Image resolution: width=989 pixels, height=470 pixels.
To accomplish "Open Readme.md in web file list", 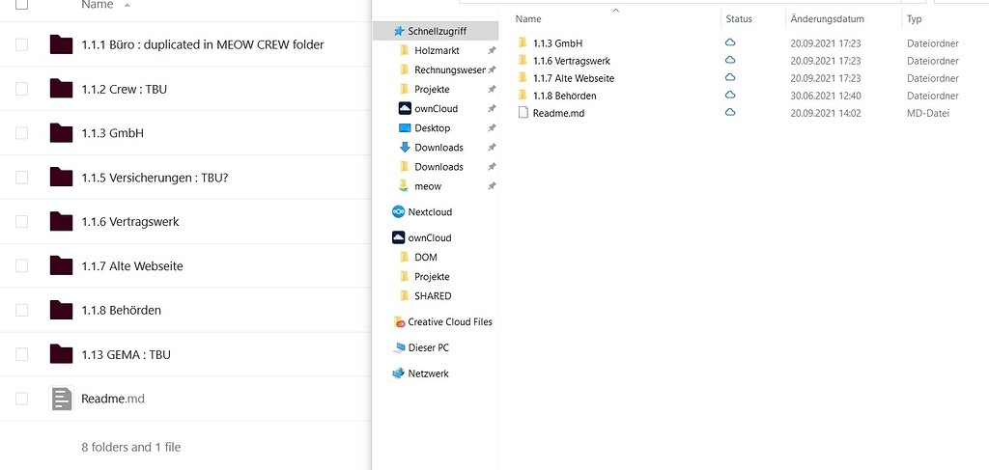I will tap(113, 399).
